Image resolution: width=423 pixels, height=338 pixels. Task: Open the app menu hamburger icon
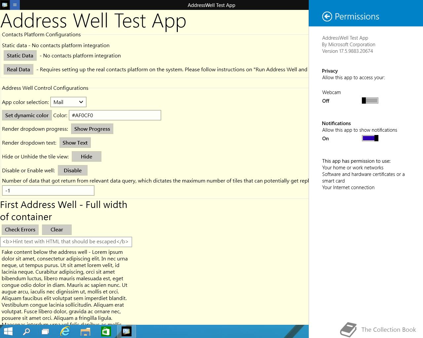pos(15,5)
